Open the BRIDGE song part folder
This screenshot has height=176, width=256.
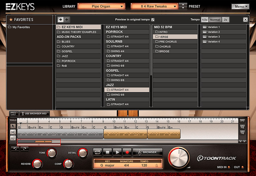tap(175, 51)
